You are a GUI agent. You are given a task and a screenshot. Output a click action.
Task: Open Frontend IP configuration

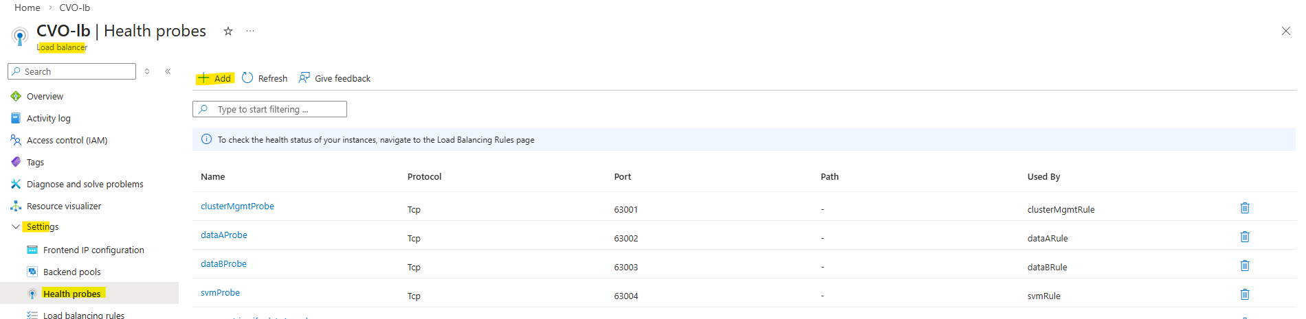pyautogui.click(x=93, y=250)
